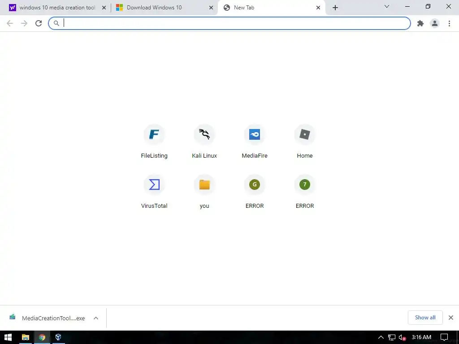The image size is (459, 344).
Task: Open File Explorer from taskbar
Action: pyautogui.click(x=26, y=337)
